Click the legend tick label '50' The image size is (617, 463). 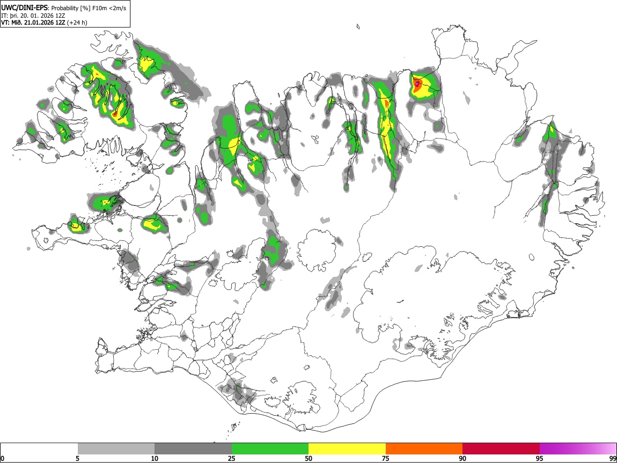(308, 458)
